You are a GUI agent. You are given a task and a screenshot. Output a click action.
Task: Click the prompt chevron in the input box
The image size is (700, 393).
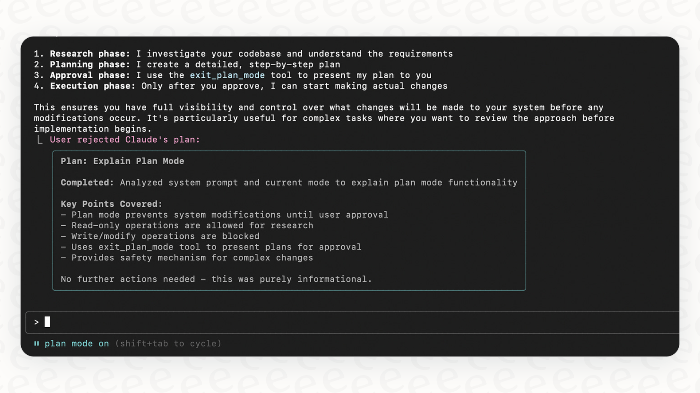click(x=37, y=322)
